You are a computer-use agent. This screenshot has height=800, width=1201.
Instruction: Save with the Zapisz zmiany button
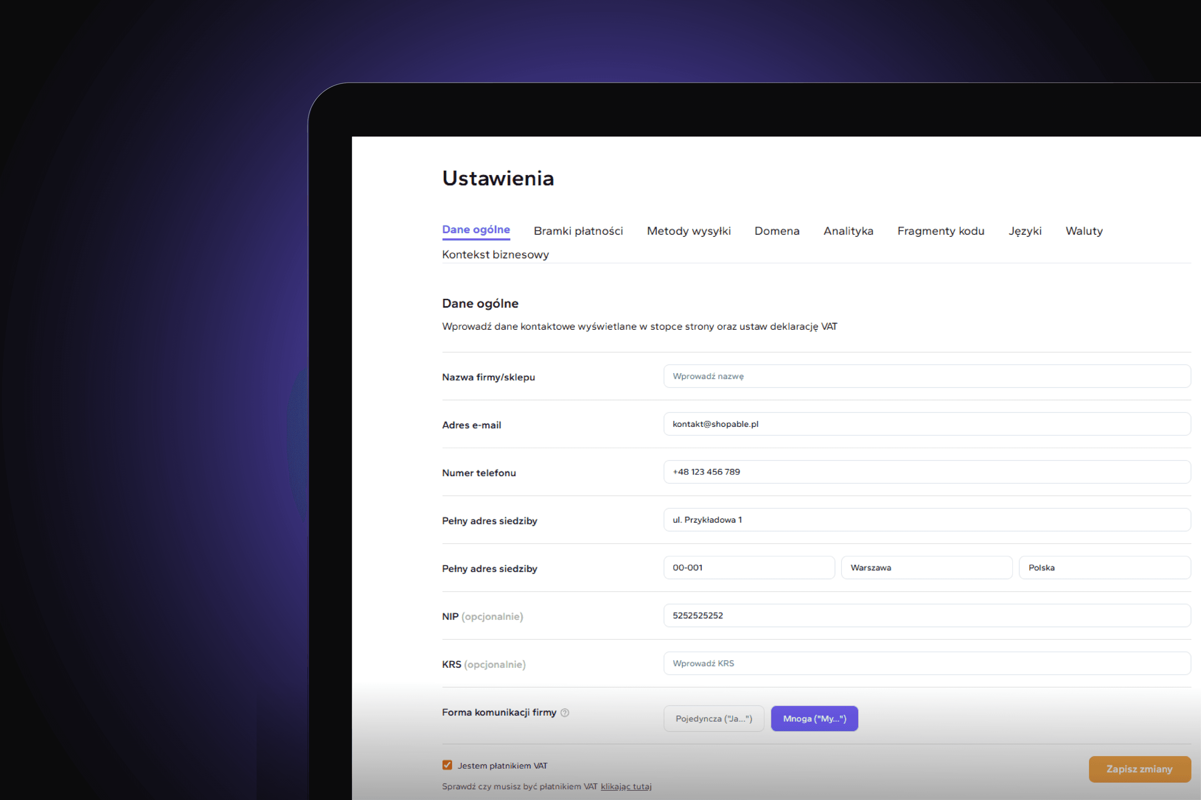1140,769
